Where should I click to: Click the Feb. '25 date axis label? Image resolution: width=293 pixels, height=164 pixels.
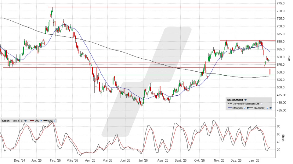56,160
